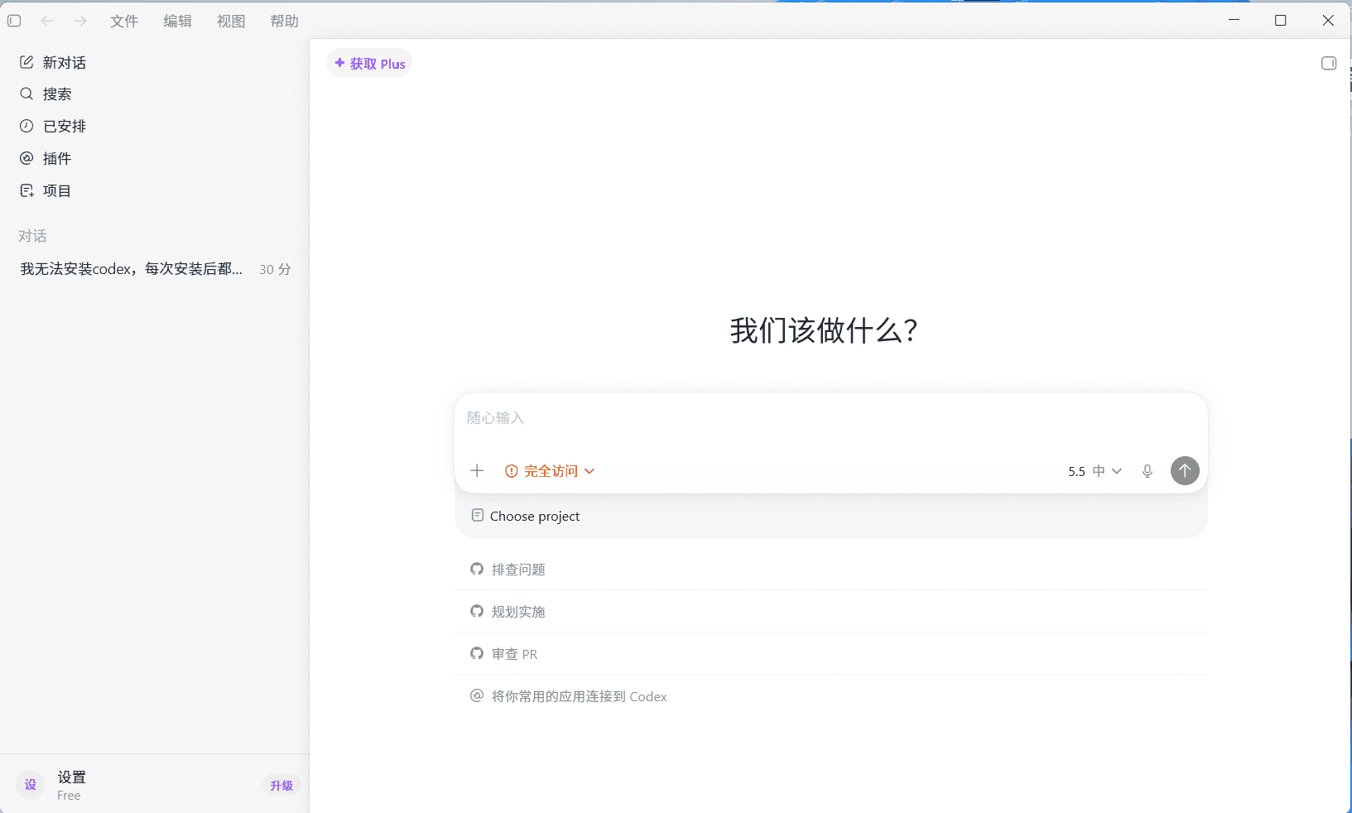Click the 设 account avatar
The image size is (1352, 813).
point(31,785)
